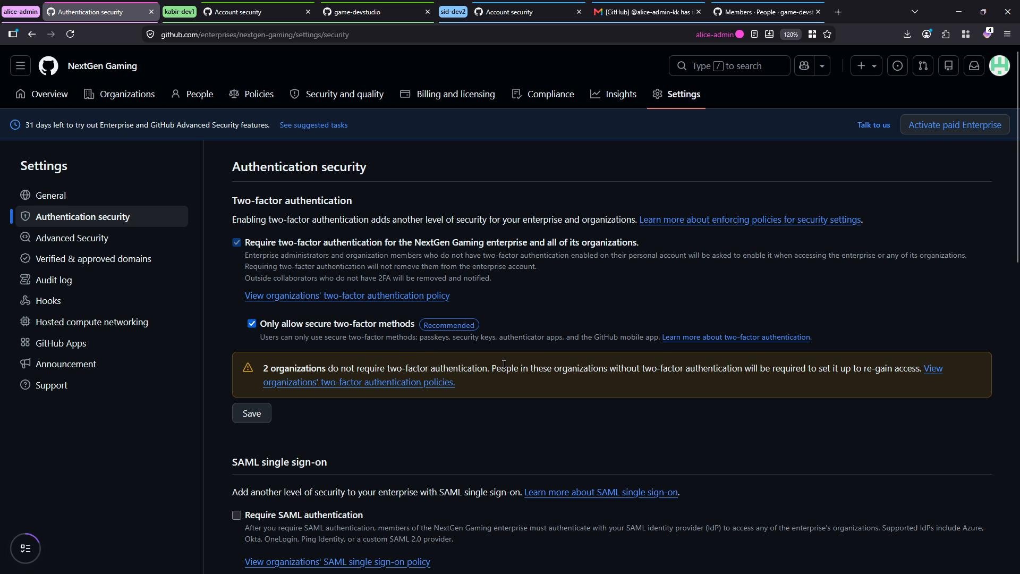Open the Billing and licensing tab
The width and height of the screenshot is (1020, 574).
pyautogui.click(x=448, y=94)
